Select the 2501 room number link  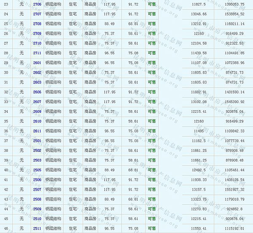pos(37,140)
